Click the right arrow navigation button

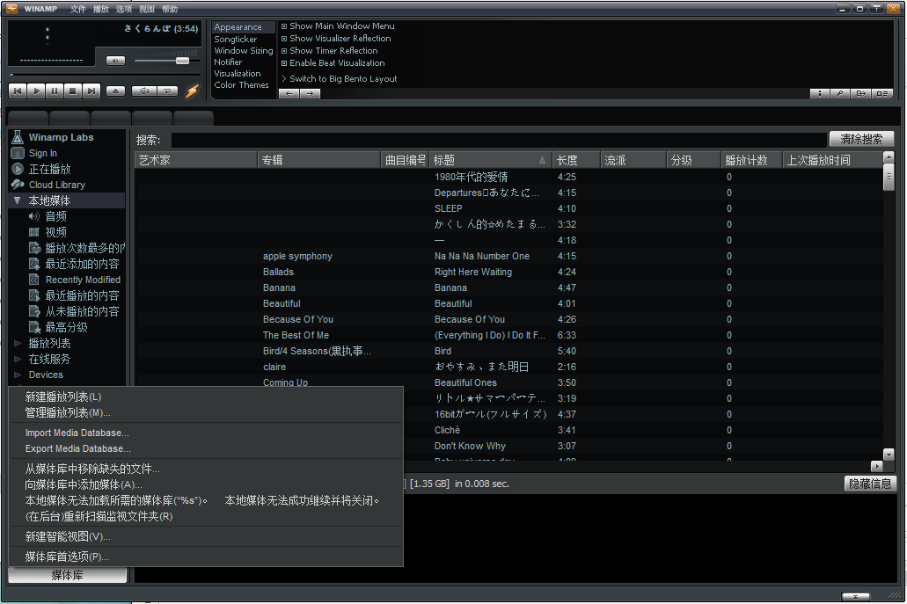pos(310,94)
